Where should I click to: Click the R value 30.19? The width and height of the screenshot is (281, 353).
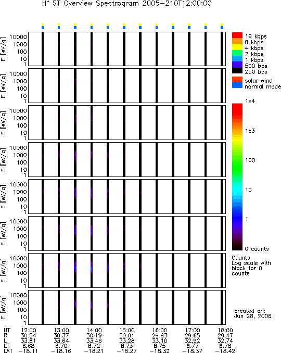(x=94, y=335)
